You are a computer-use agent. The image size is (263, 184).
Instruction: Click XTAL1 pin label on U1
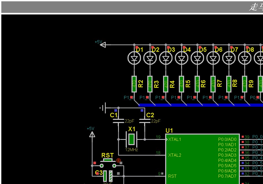pyautogui.click(x=175, y=139)
